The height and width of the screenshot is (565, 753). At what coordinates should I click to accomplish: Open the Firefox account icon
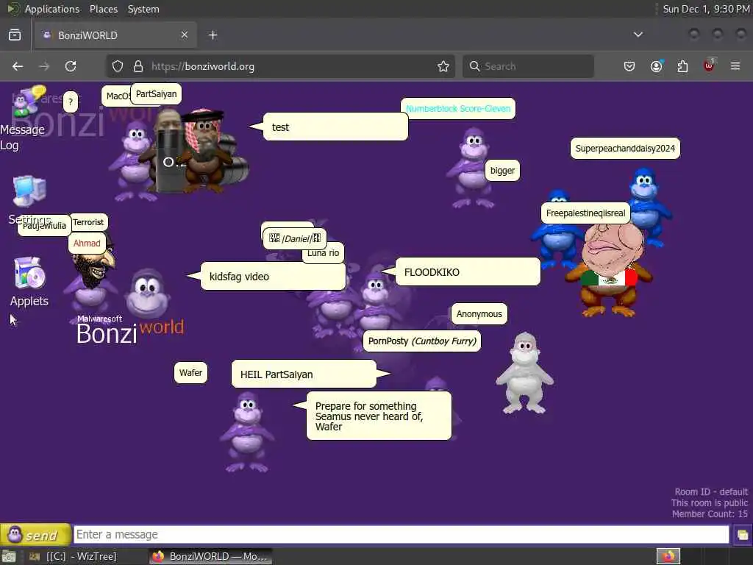[x=657, y=66]
